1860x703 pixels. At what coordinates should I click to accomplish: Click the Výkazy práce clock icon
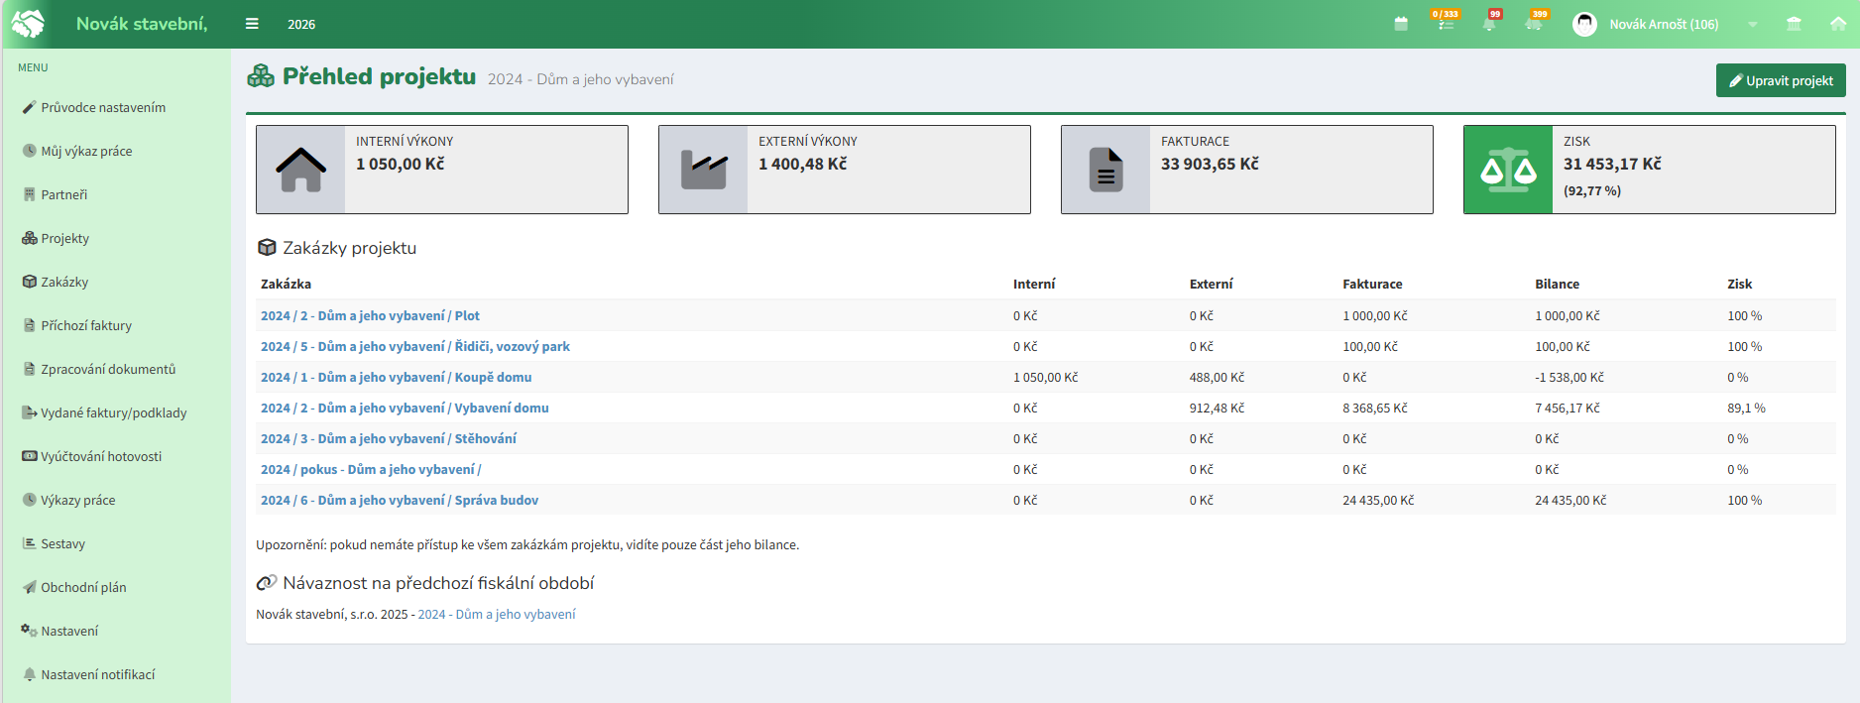pyautogui.click(x=30, y=500)
